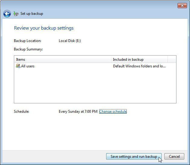Click the Schedule label
The image size is (190, 165).
pos(21,112)
